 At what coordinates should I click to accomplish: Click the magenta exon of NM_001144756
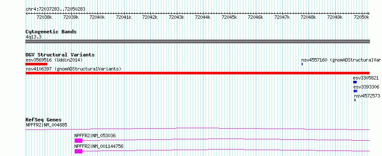(x=79, y=151)
